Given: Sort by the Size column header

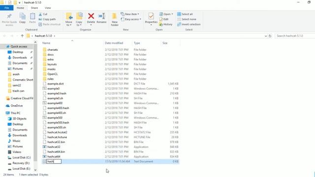Looking at the screenshot, I should coord(165,43).
